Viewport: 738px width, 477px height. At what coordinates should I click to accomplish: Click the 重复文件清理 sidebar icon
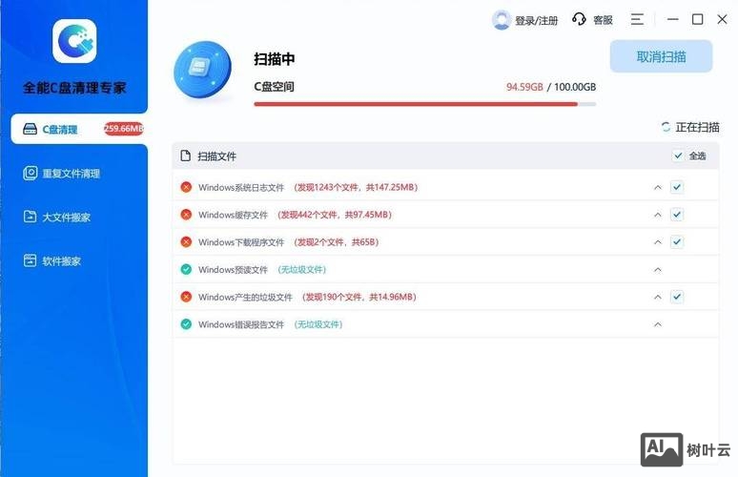tap(31, 174)
